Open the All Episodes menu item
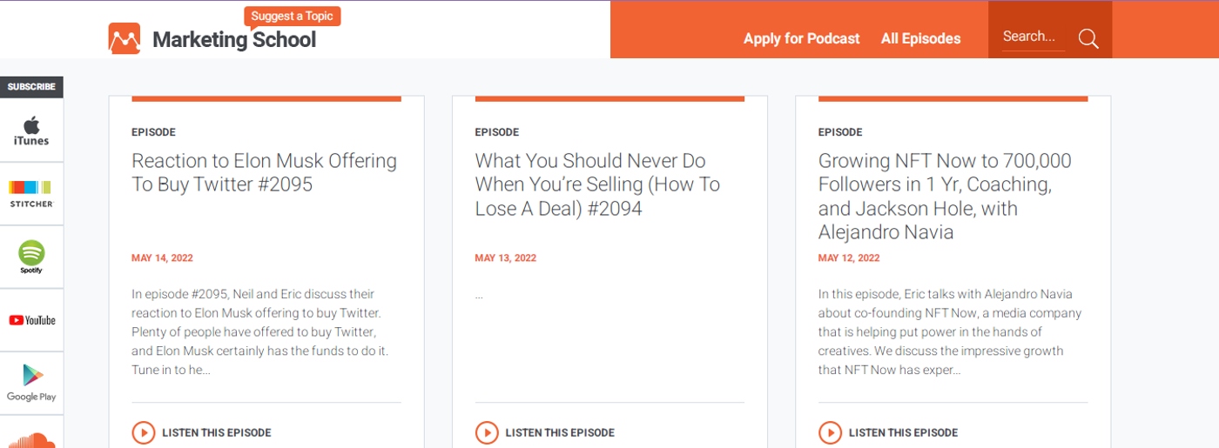Viewport: 1219px width, 448px height. pyautogui.click(x=920, y=38)
